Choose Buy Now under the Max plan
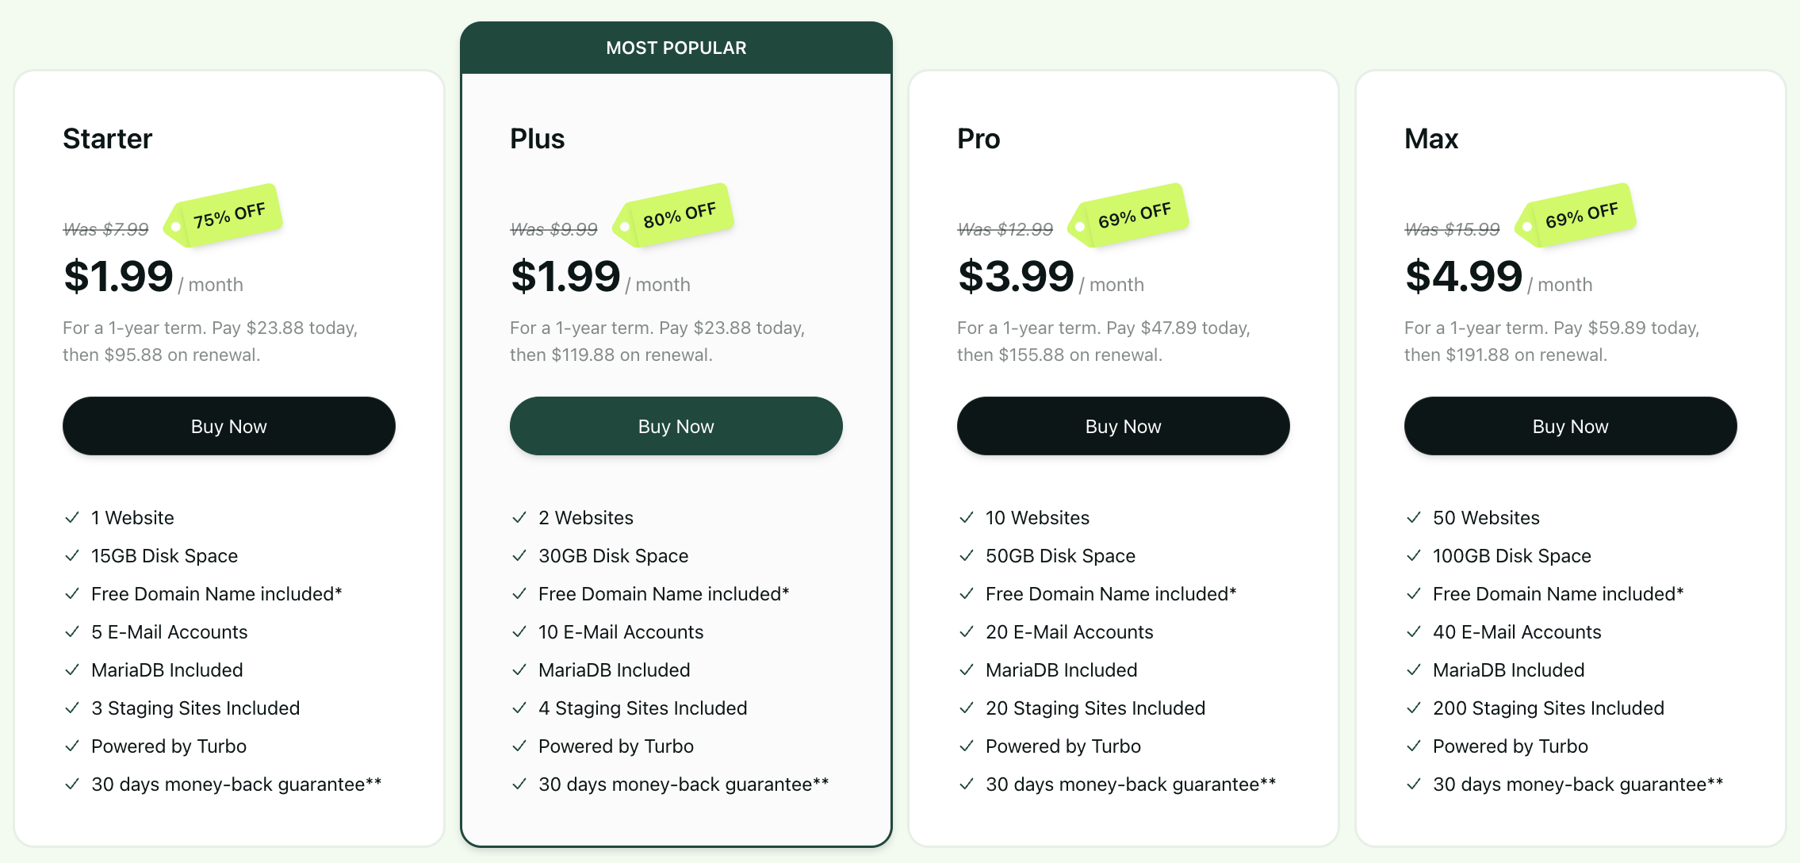 coord(1570,426)
